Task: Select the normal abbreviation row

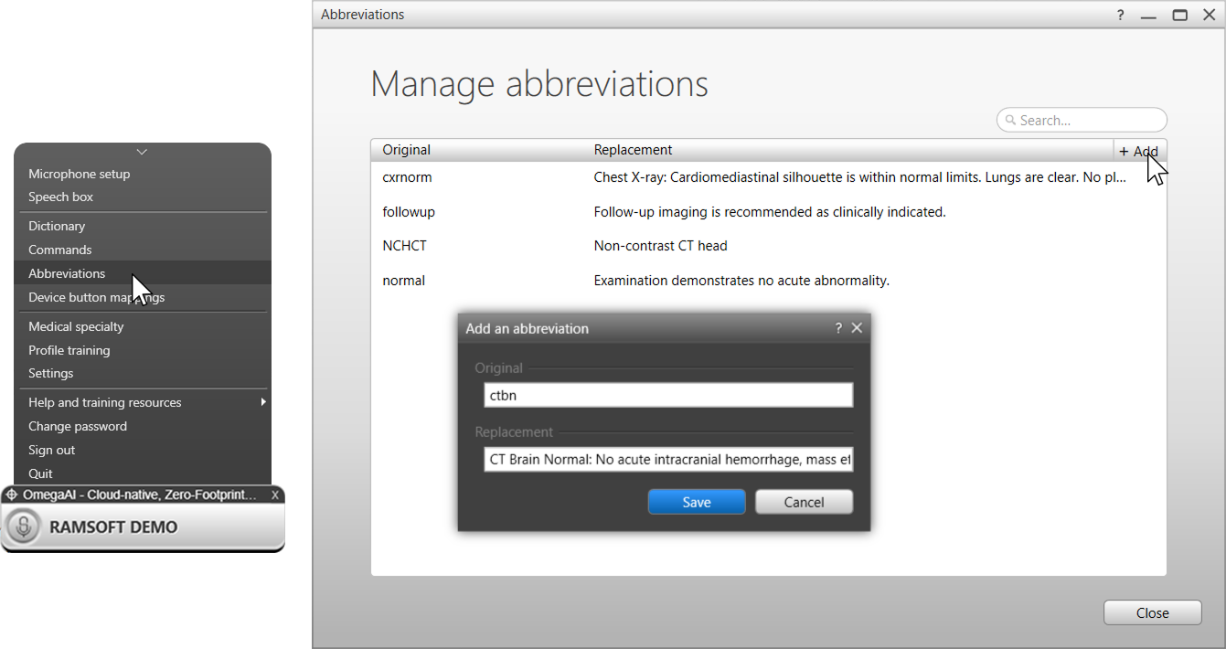Action: [768, 281]
